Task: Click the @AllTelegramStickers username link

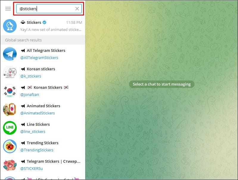Action: point(39,58)
